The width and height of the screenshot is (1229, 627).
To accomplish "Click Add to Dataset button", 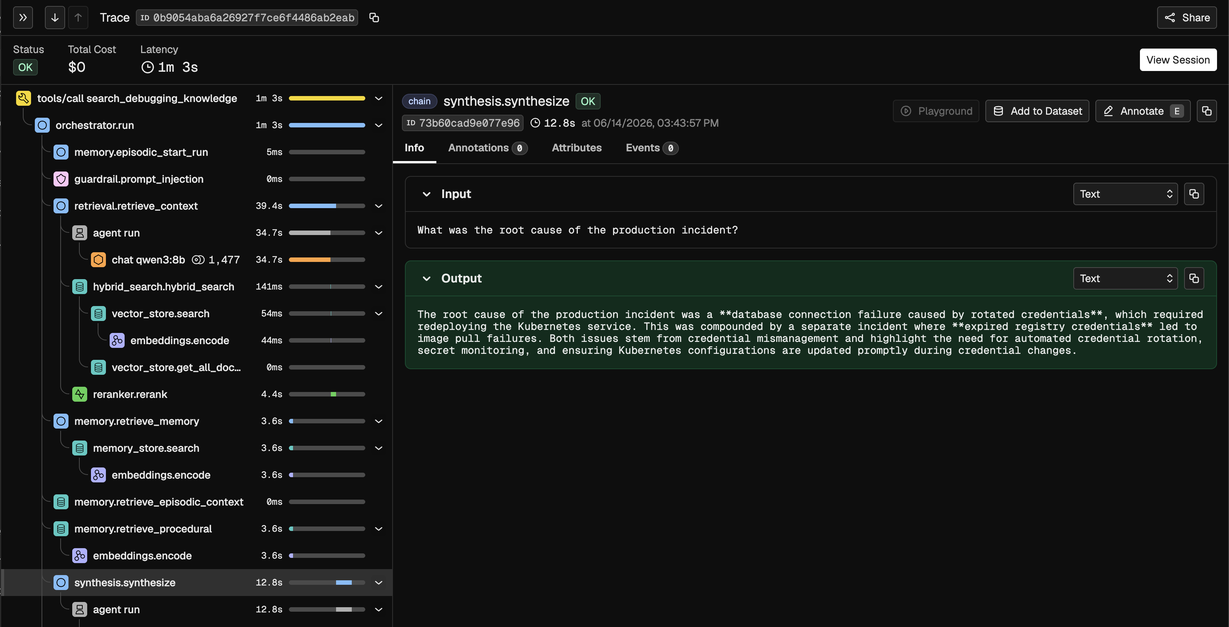I will pos(1037,111).
